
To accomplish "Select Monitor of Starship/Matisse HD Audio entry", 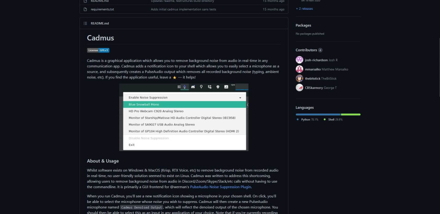I will (185, 118).
